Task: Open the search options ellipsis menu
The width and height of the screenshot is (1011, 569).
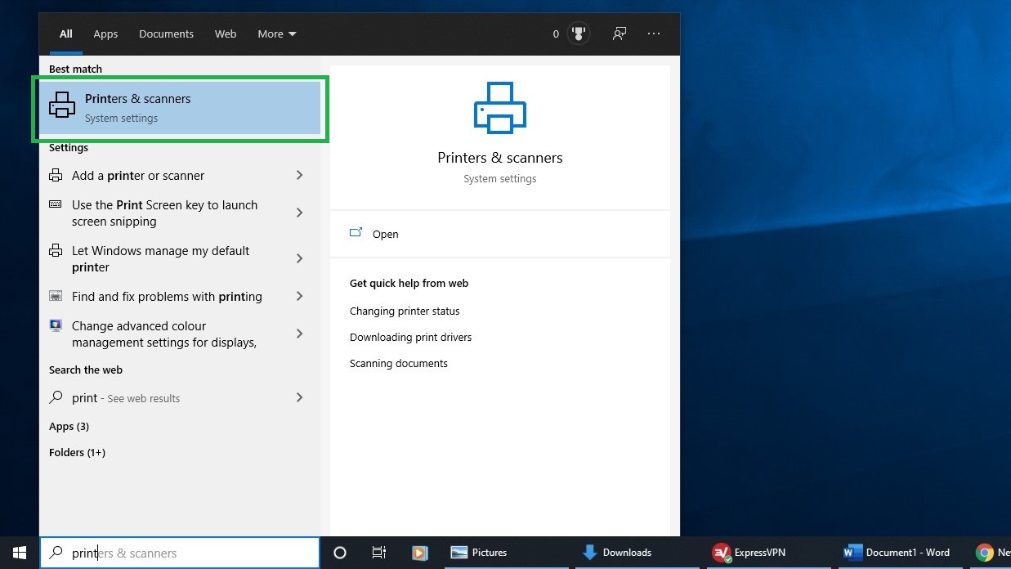Action: pyautogui.click(x=653, y=34)
